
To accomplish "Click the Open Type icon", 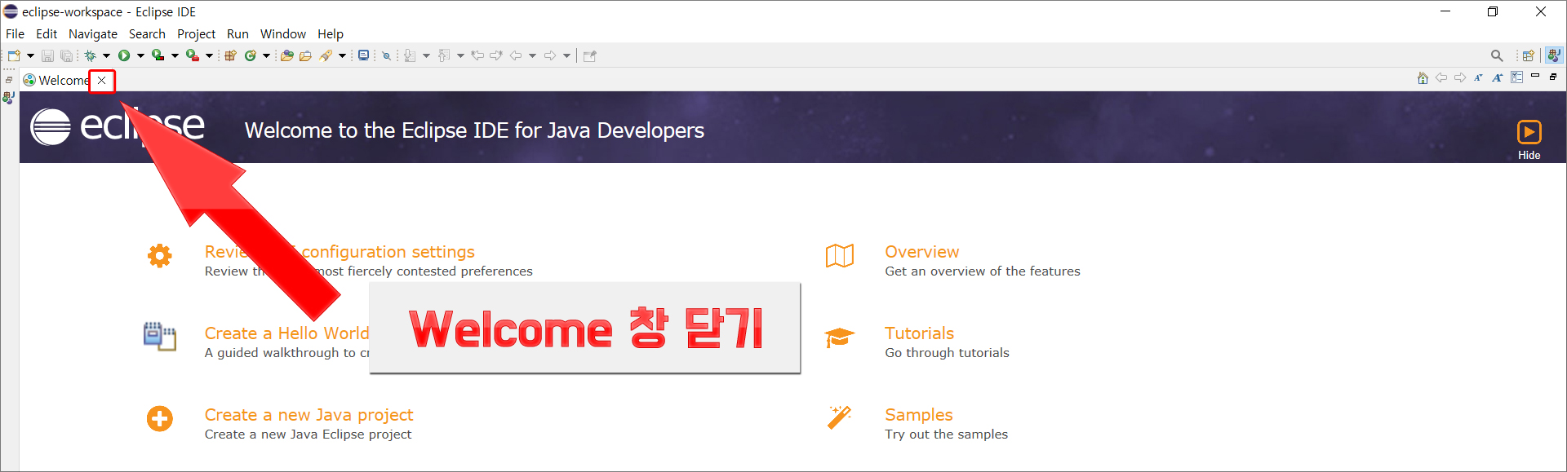I will click(286, 55).
